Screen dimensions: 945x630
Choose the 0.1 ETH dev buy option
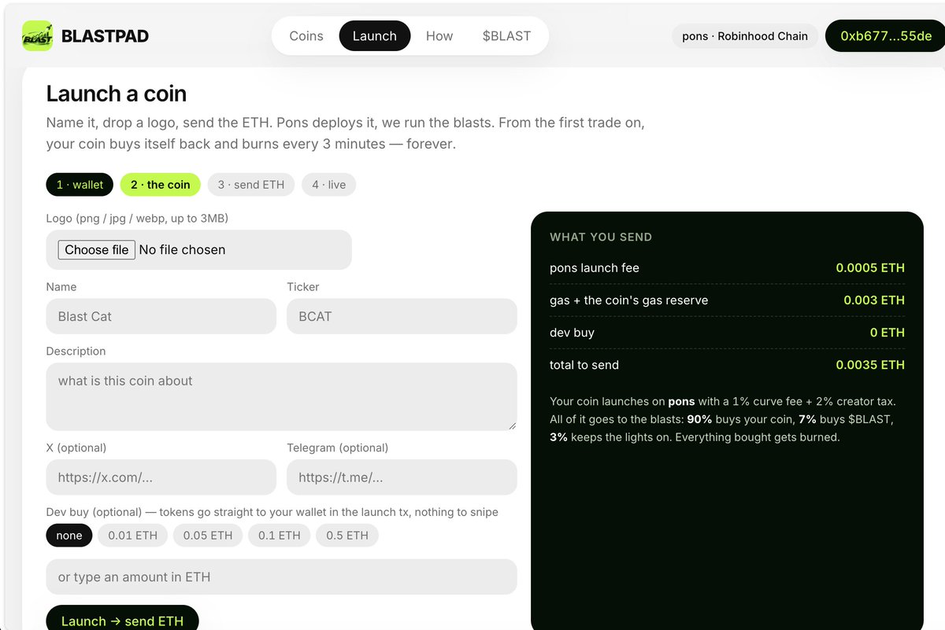click(x=280, y=536)
